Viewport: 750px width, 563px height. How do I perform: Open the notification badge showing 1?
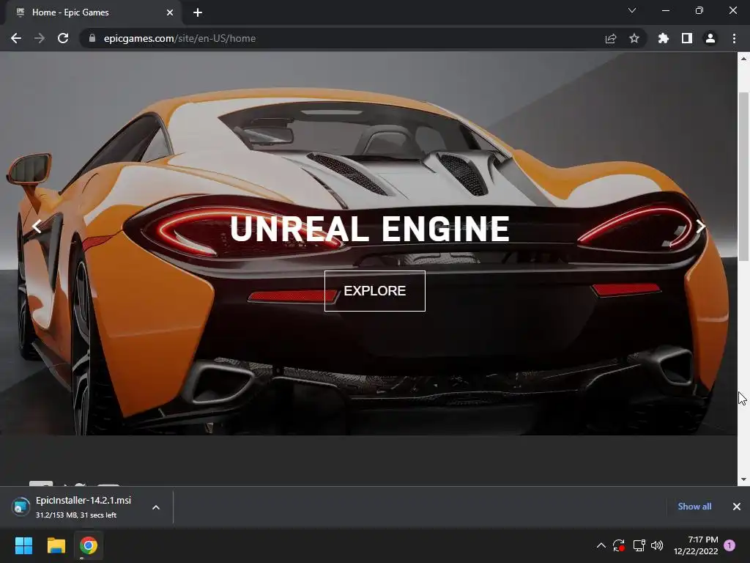pyautogui.click(x=729, y=545)
